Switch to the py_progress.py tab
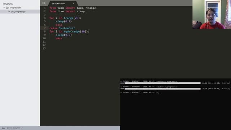Viewport: 231px width, 130px height. coord(58,3)
